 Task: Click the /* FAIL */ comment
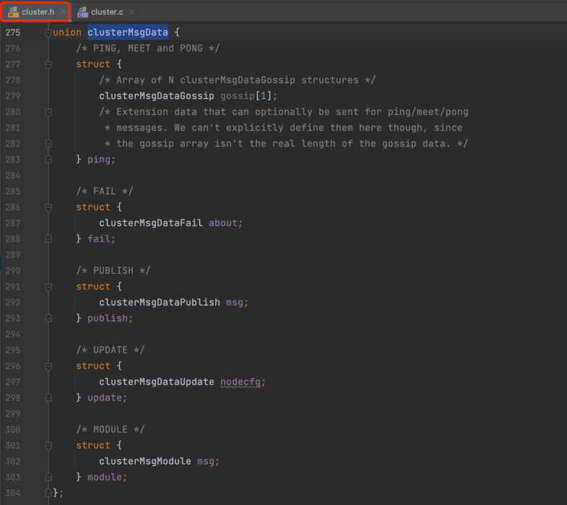coord(105,191)
